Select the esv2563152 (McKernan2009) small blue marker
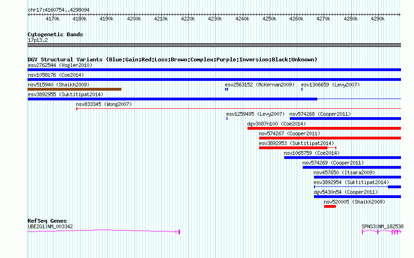Viewport: 414px width, 258px height. tap(227, 89)
